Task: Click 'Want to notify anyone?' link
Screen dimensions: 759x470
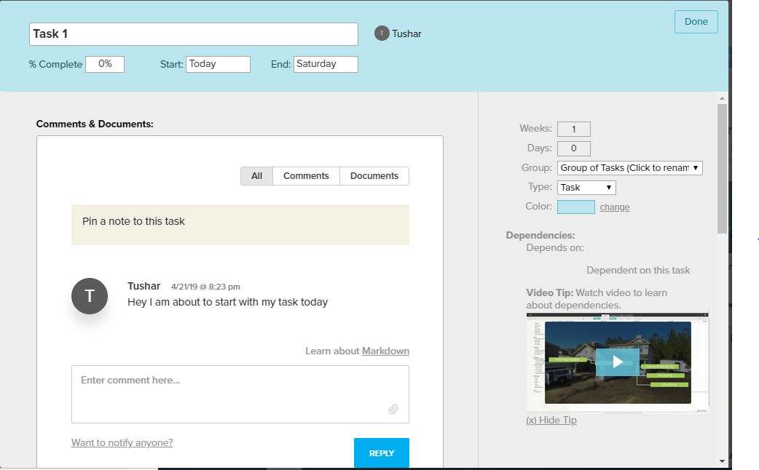Action: click(122, 442)
